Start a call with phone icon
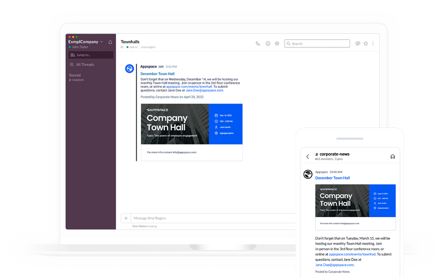This screenshot has width=445, height=278. [x=258, y=43]
